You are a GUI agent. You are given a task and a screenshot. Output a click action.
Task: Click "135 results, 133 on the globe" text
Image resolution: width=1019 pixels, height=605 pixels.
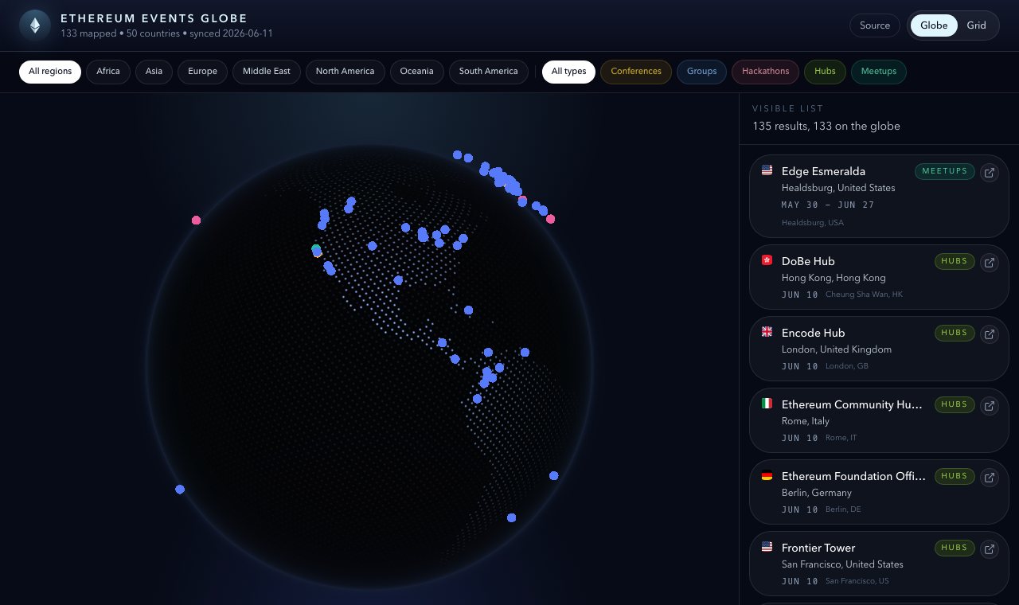point(826,126)
